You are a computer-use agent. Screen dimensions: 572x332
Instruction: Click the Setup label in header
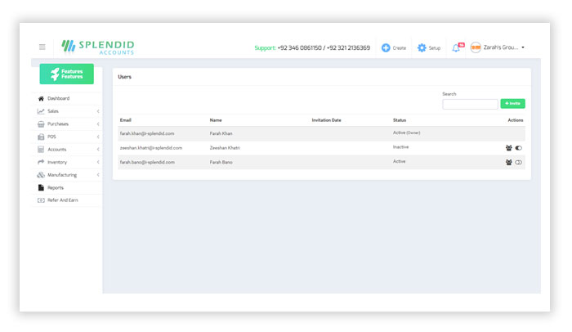[435, 48]
